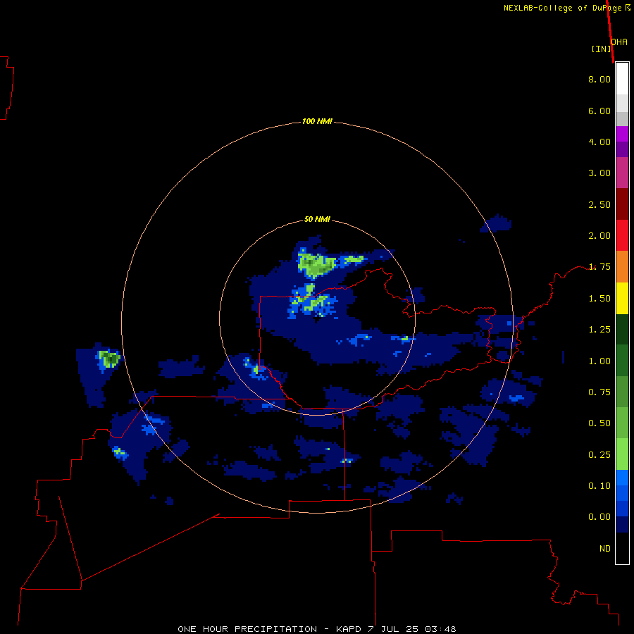634x634 pixels.
Task: Pick the darkest green 1.25 swatch
Action: pos(622,329)
